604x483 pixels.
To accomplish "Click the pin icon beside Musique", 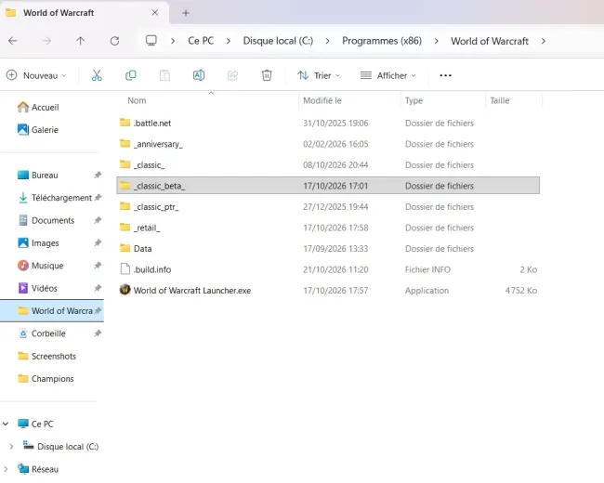I will pos(98,266).
